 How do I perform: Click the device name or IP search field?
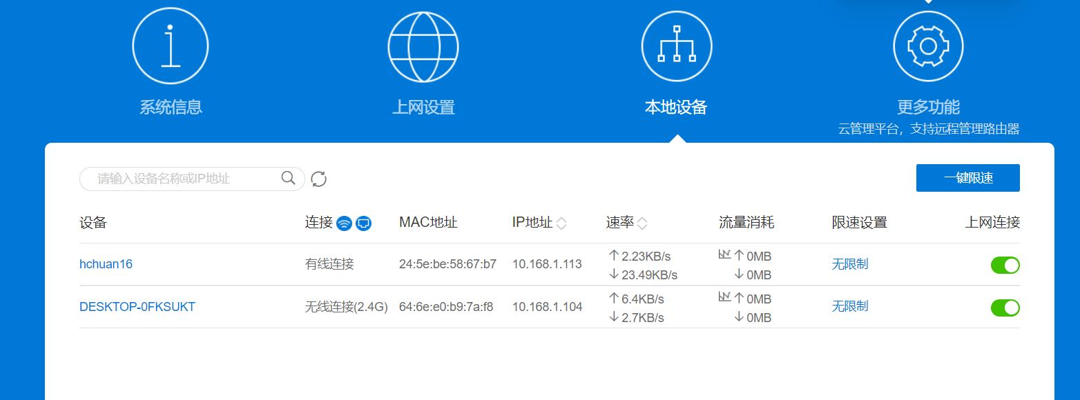pyautogui.click(x=180, y=178)
